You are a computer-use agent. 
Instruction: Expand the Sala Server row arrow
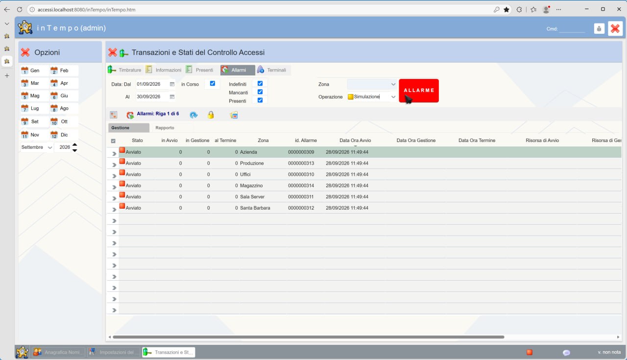click(114, 198)
